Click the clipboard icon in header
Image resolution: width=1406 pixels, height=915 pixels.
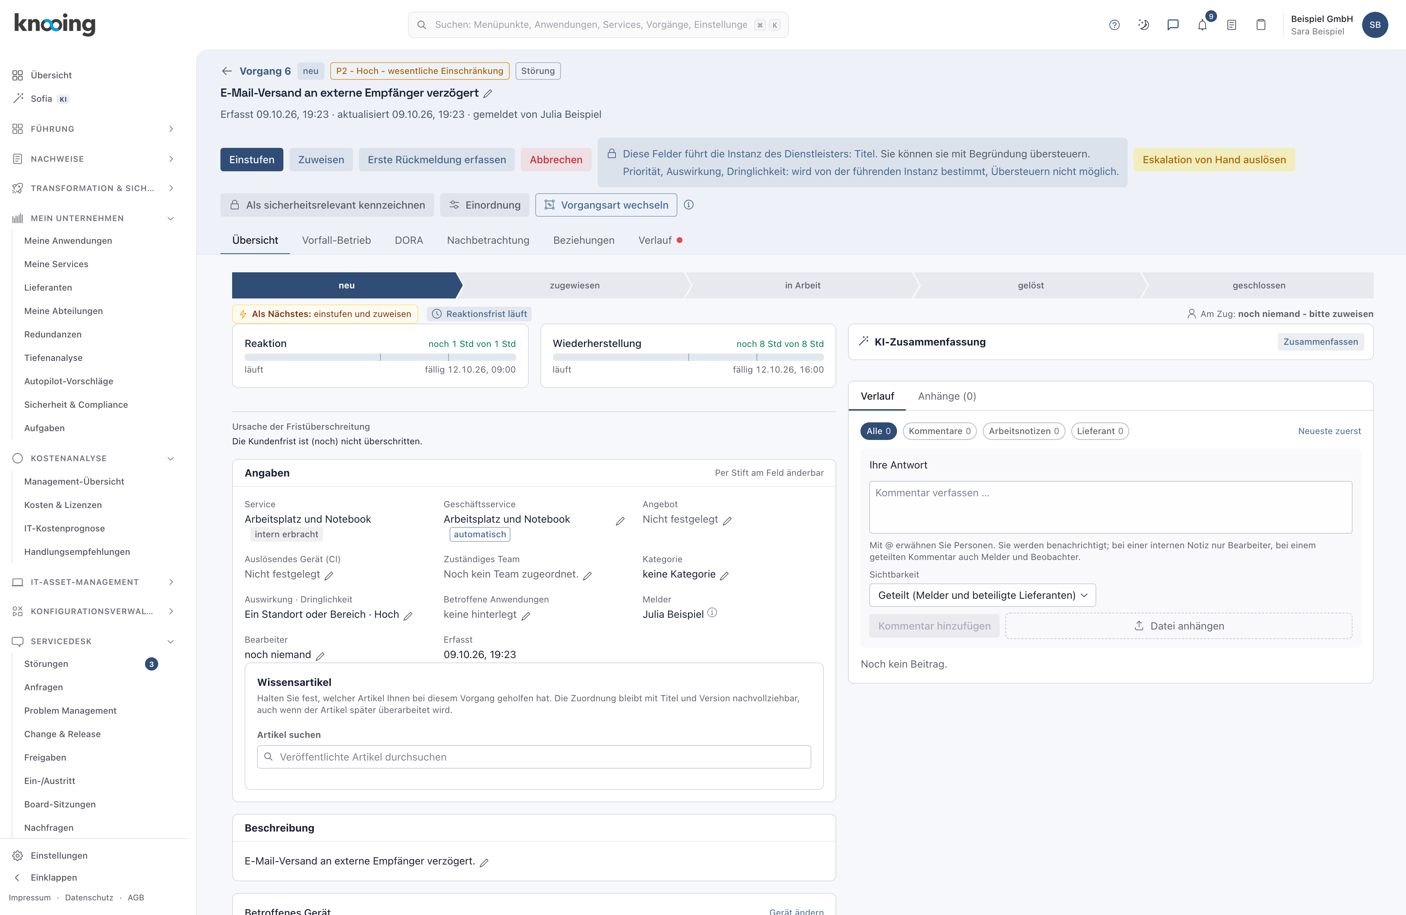coord(1261,25)
